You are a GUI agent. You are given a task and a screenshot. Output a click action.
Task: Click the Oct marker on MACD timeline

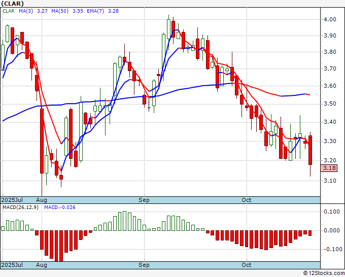[x=247, y=265]
